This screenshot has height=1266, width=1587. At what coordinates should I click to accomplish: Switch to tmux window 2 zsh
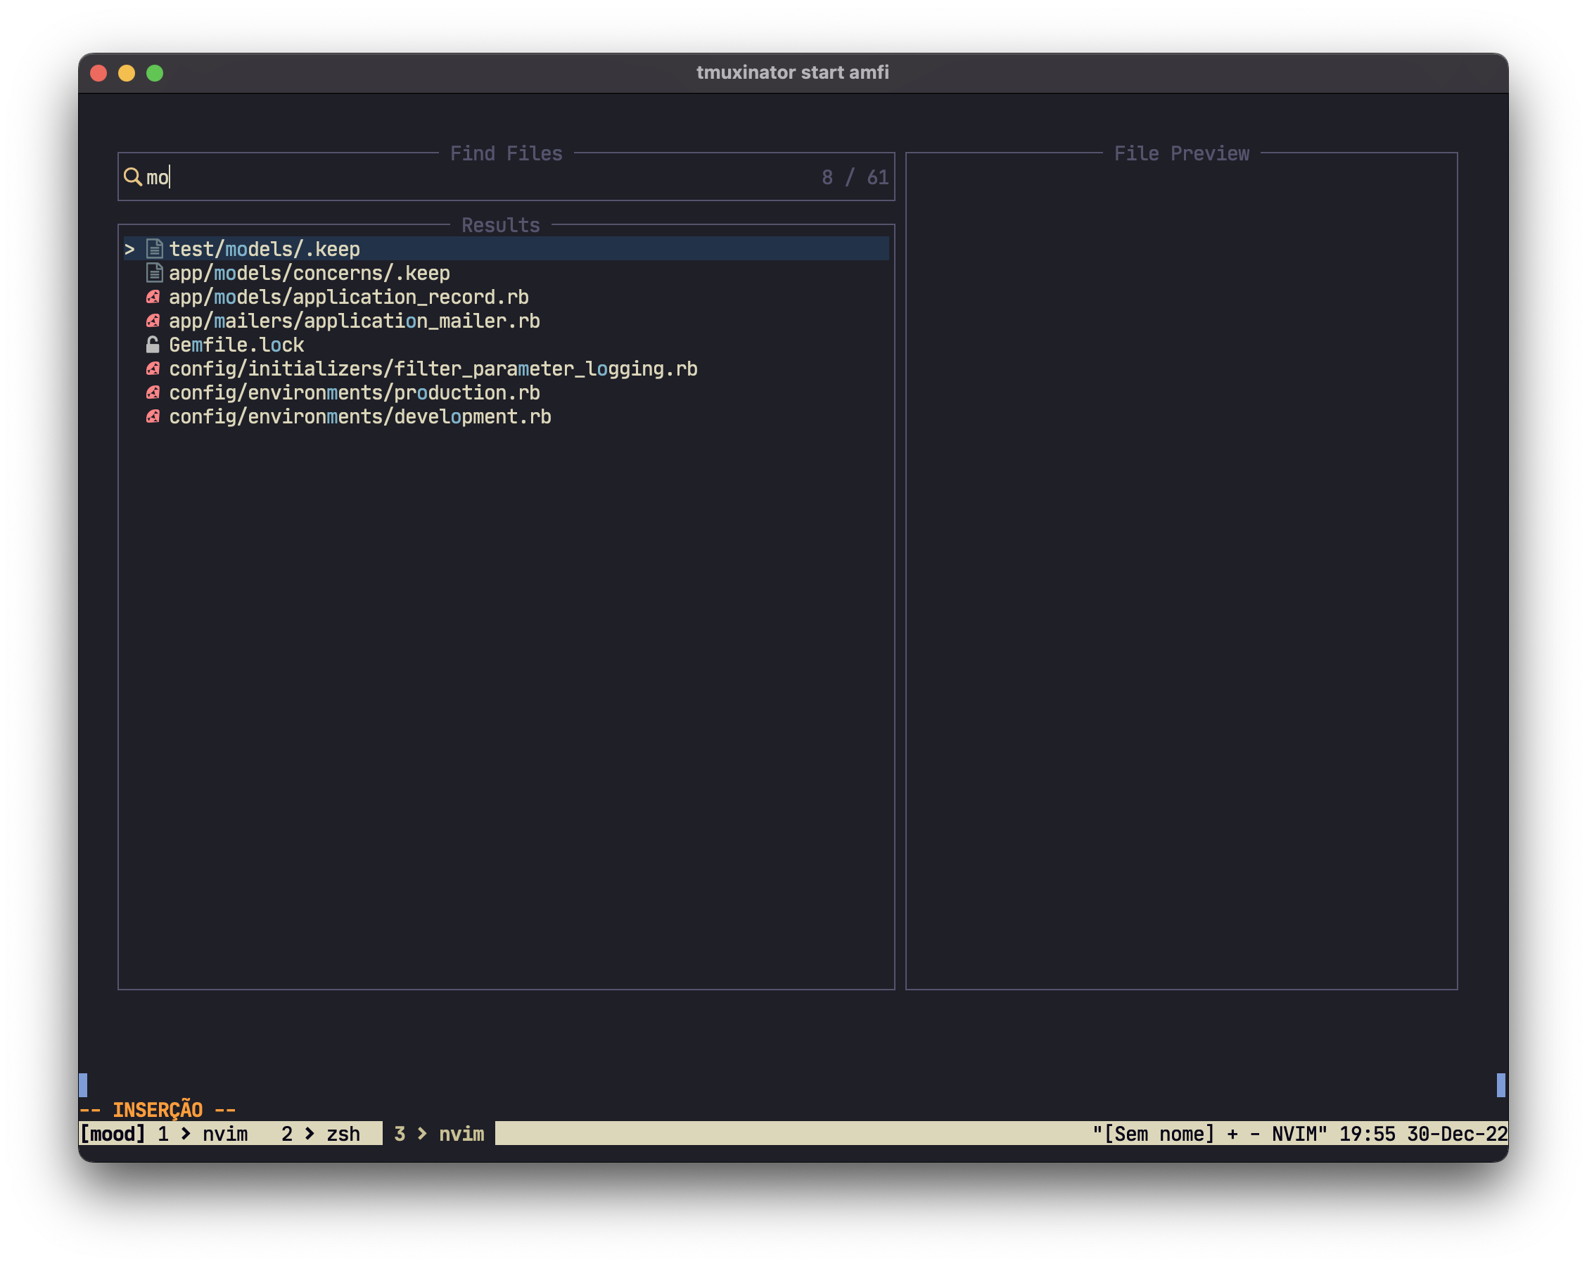click(321, 1134)
